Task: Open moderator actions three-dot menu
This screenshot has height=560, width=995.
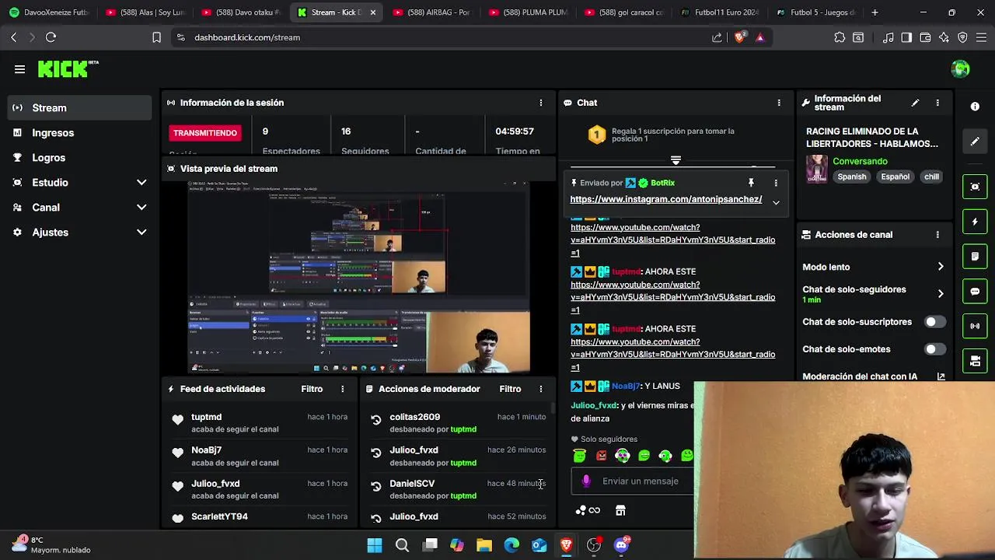Action: point(541,389)
